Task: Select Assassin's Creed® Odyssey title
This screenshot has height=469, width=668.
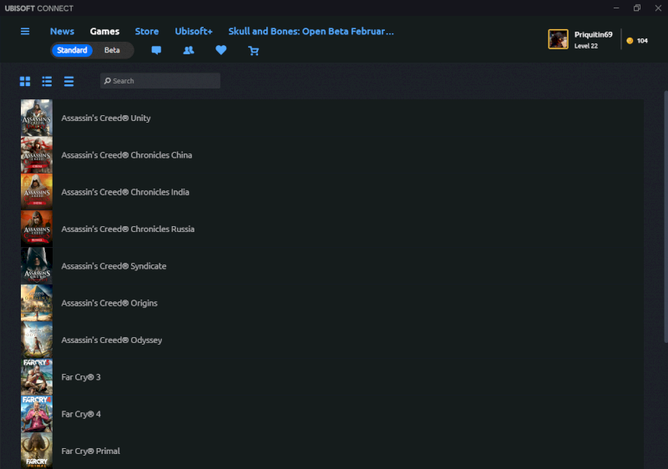Action: tap(112, 340)
